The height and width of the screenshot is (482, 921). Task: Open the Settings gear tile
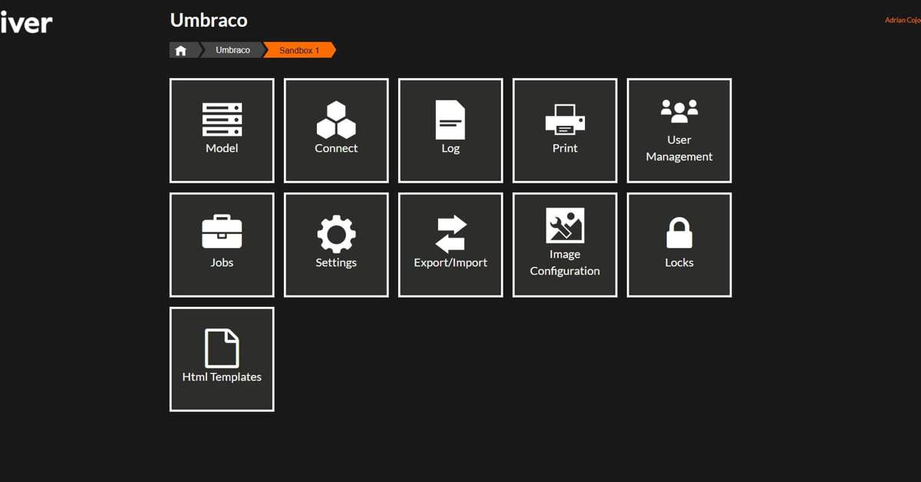click(336, 245)
